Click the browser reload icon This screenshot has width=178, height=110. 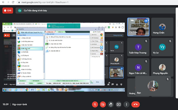pyautogui.click(x=13, y=2)
